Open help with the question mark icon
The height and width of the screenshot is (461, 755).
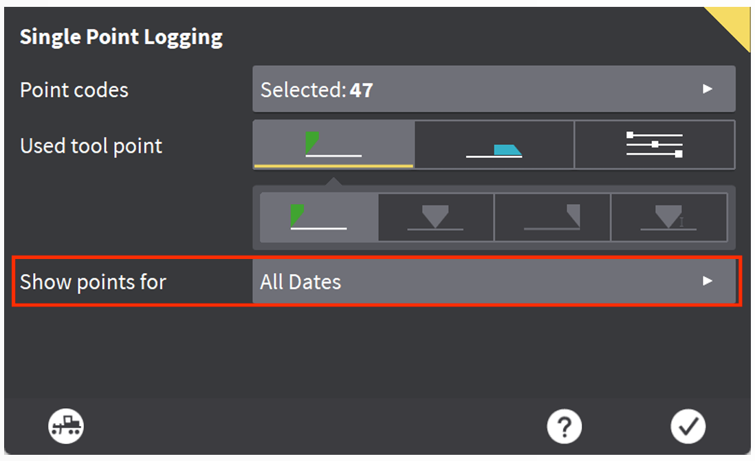(x=564, y=427)
